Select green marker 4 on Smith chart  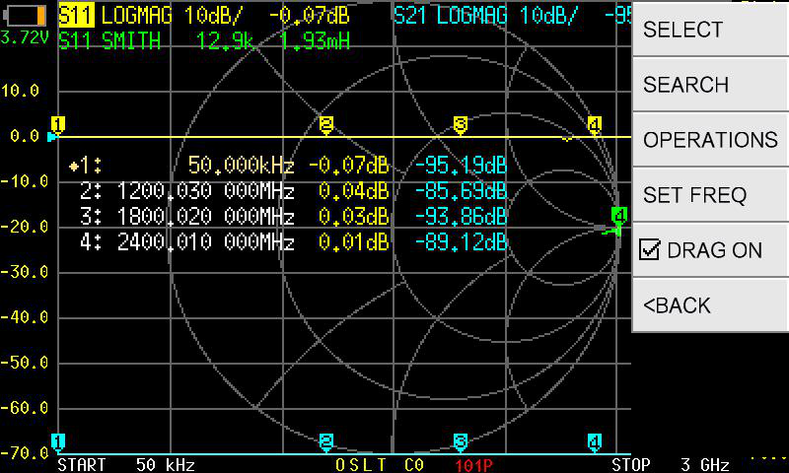(619, 218)
